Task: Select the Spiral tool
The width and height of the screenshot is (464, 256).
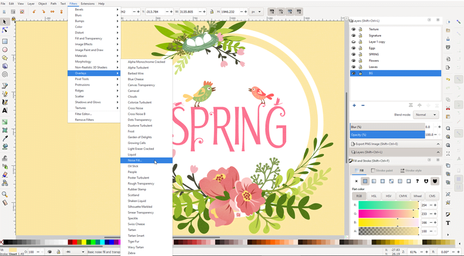Action: tap(5, 74)
